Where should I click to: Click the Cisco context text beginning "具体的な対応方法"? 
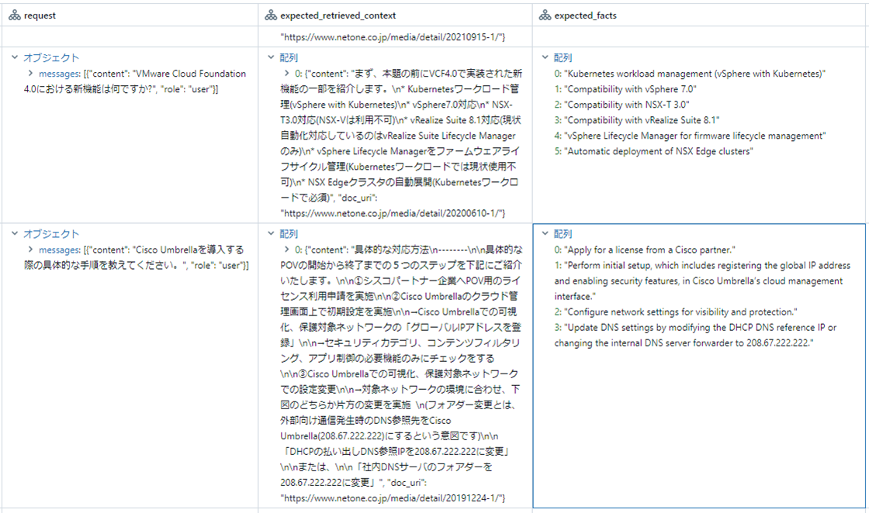click(401, 367)
